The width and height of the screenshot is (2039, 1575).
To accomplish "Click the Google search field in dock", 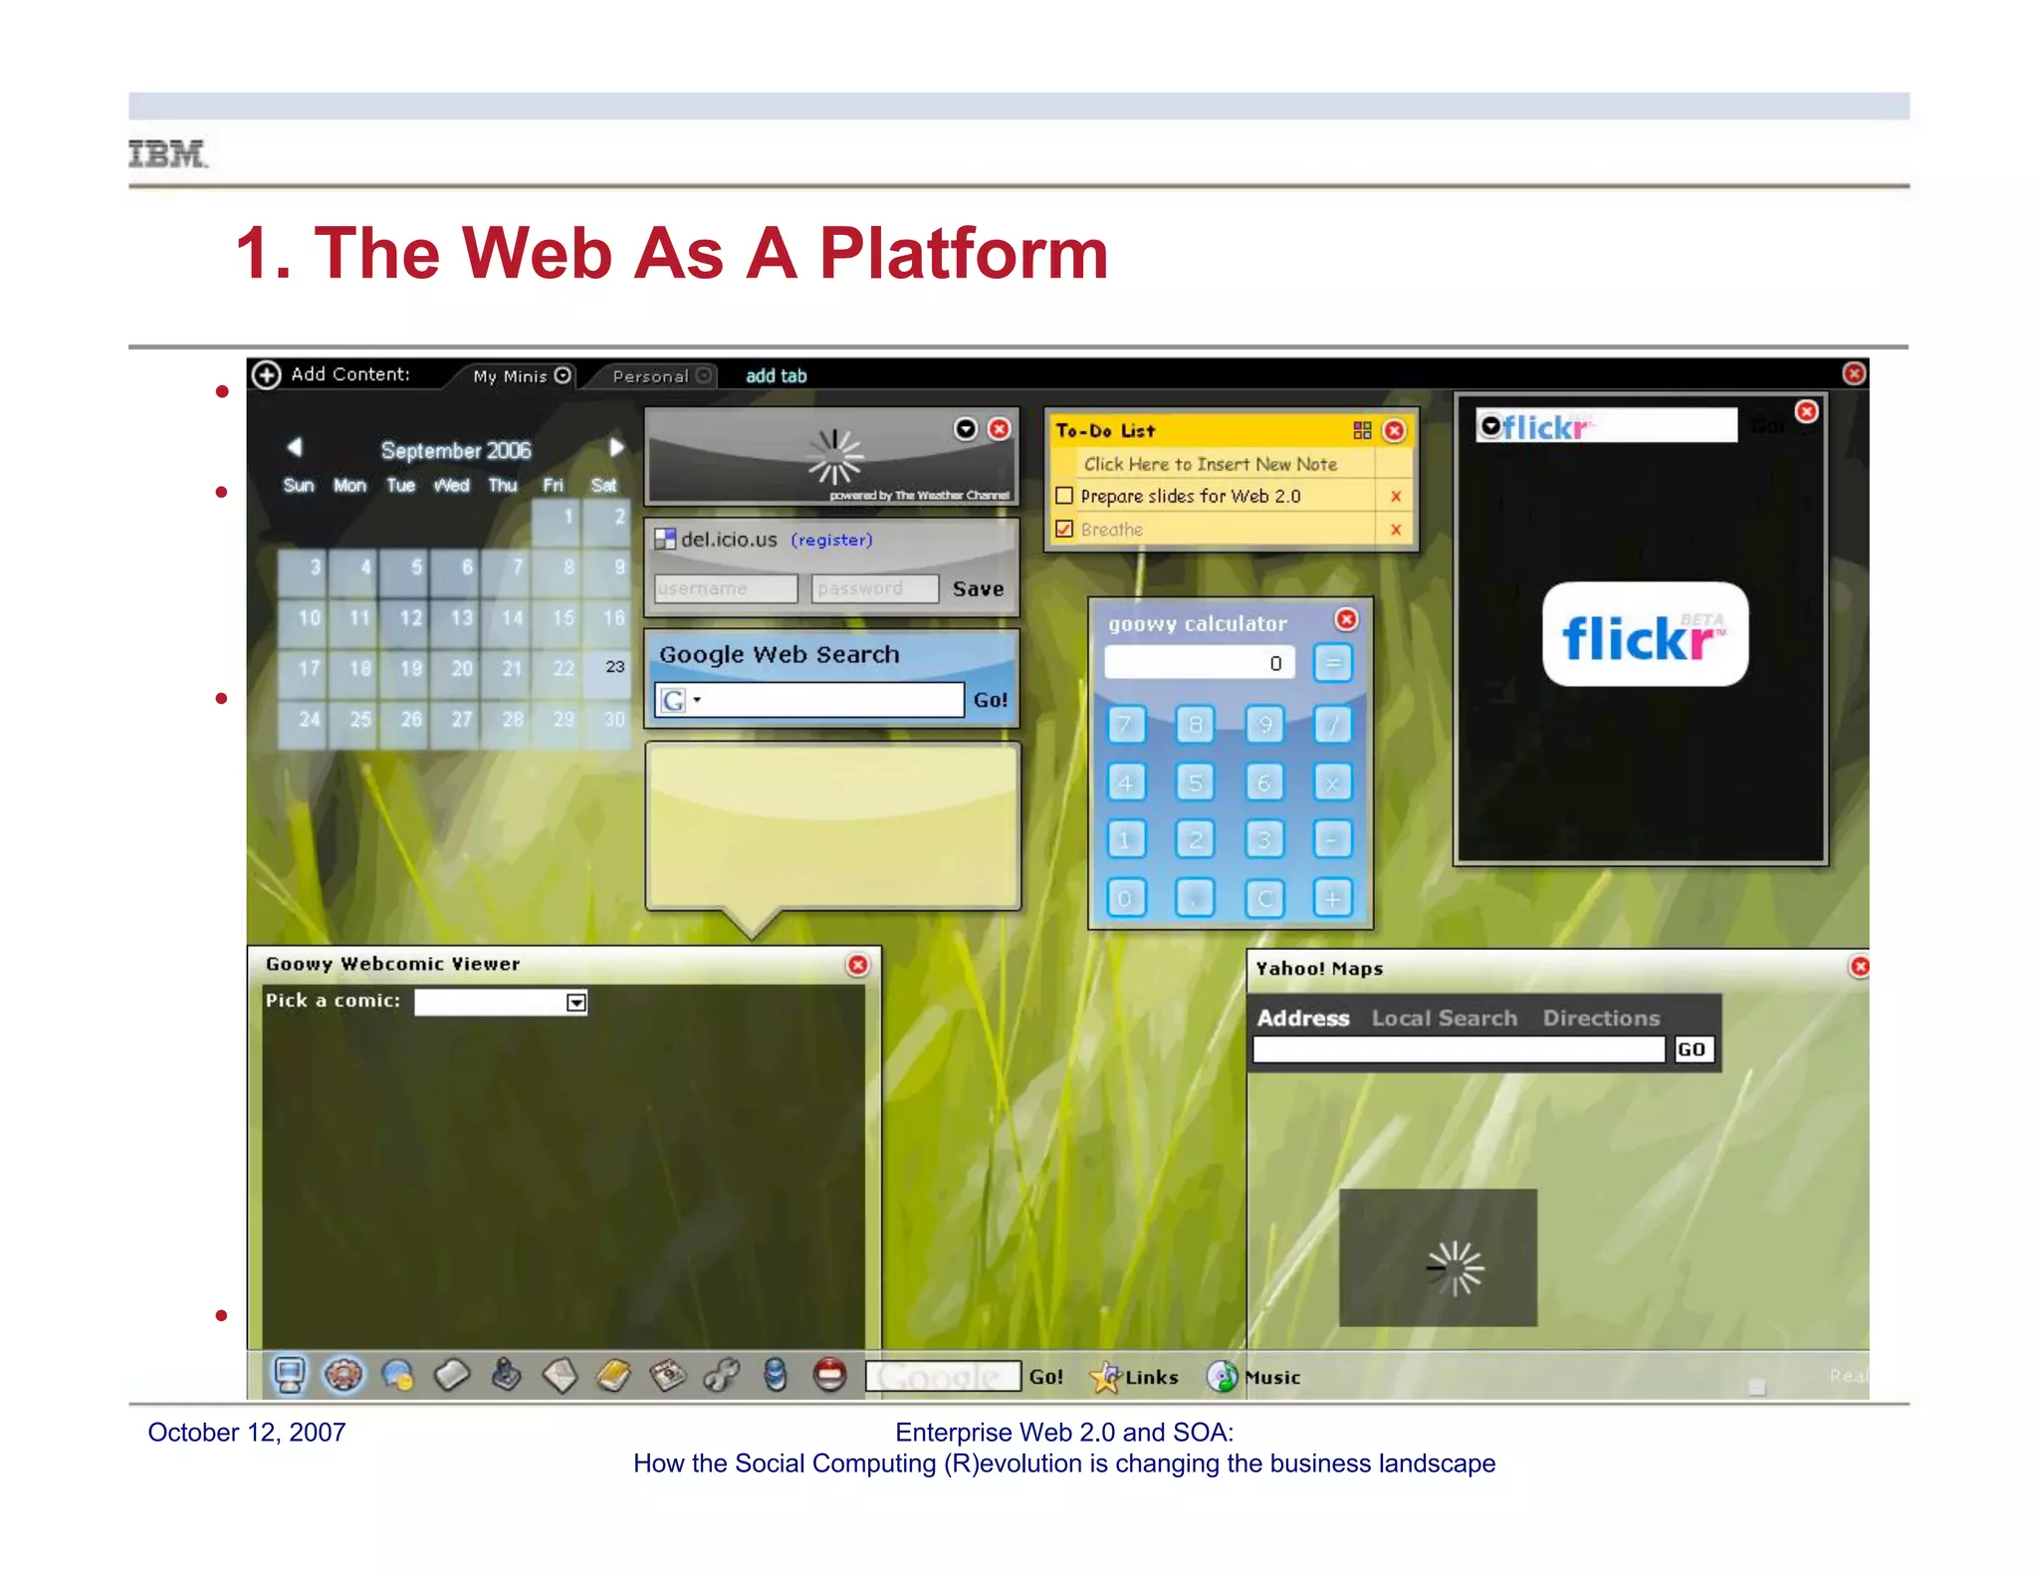I will click(x=943, y=1376).
